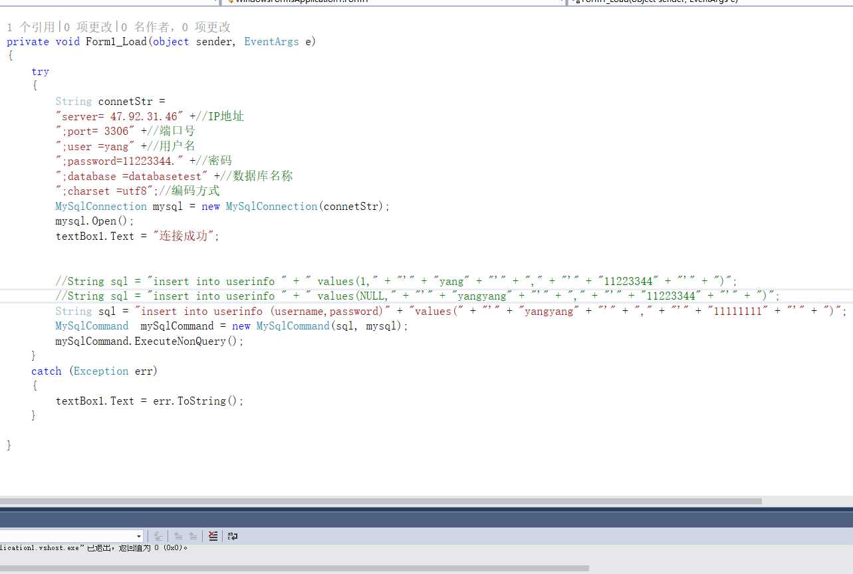Click the 'EventArgs' type in the signature
The height and width of the screenshot is (574, 853).
pos(271,42)
